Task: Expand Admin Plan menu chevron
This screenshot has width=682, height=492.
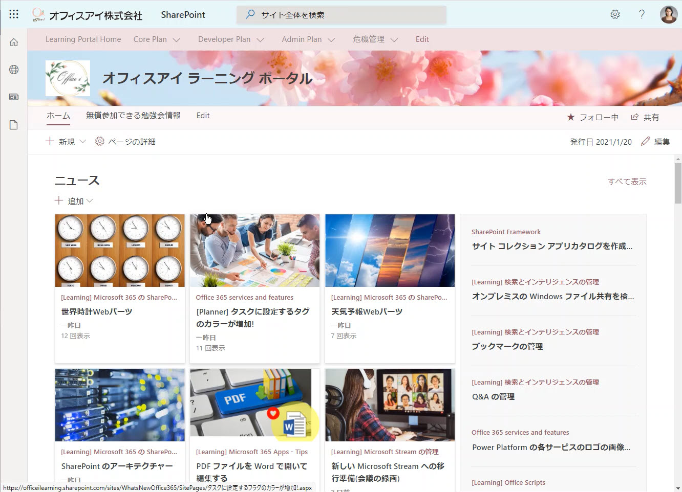Action: (x=331, y=39)
